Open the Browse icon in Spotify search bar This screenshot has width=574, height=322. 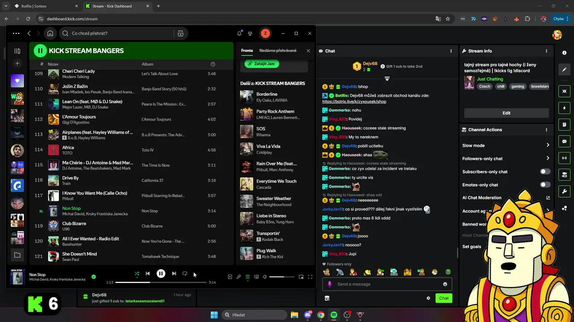pos(180,34)
